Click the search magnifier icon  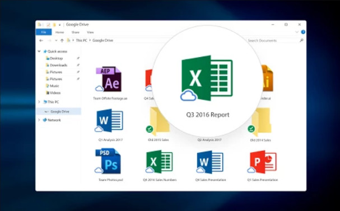(301, 40)
